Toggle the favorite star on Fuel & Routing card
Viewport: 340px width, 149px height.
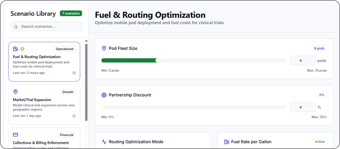(x=22, y=49)
